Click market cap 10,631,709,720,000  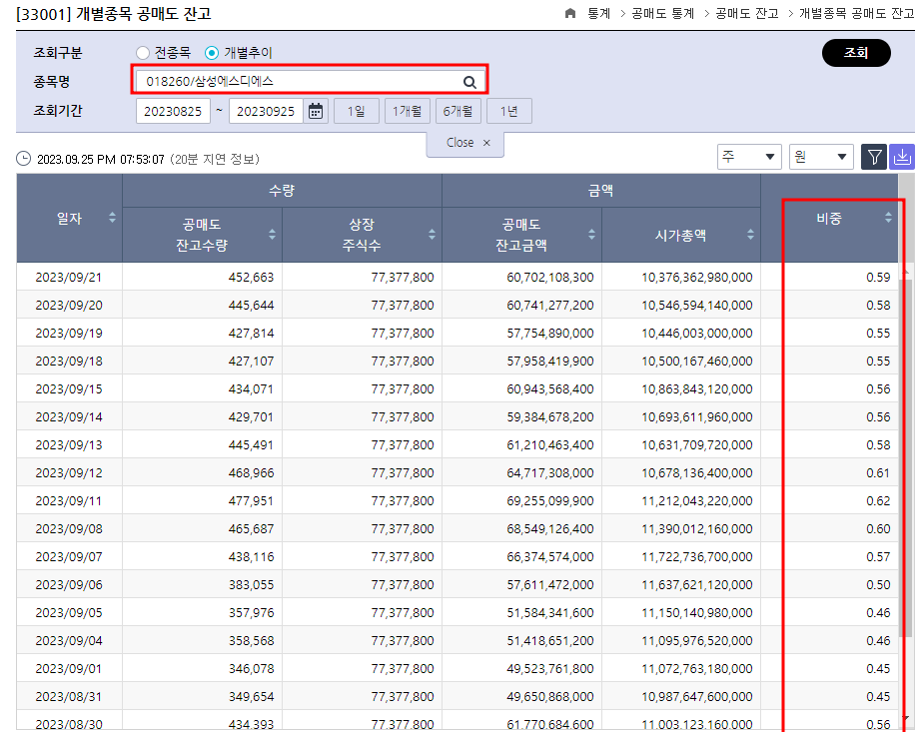click(697, 445)
